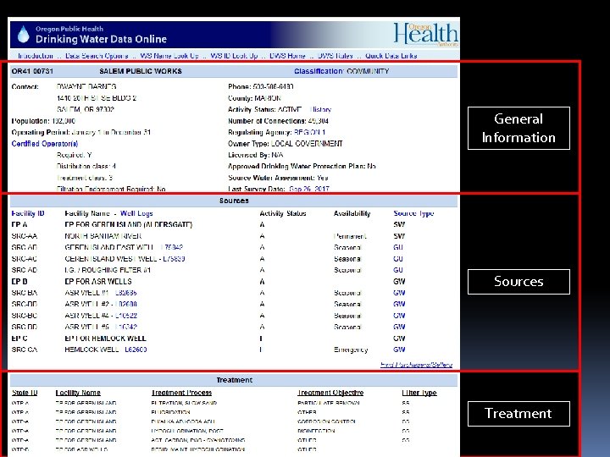Open the Quick Data Links nav item
Image resolution: width=610 pixels, height=457 pixels.
[391, 56]
